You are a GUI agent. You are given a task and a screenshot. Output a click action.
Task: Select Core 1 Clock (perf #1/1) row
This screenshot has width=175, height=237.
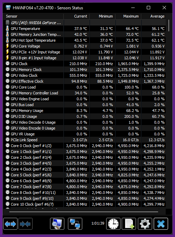tap(84, 152)
